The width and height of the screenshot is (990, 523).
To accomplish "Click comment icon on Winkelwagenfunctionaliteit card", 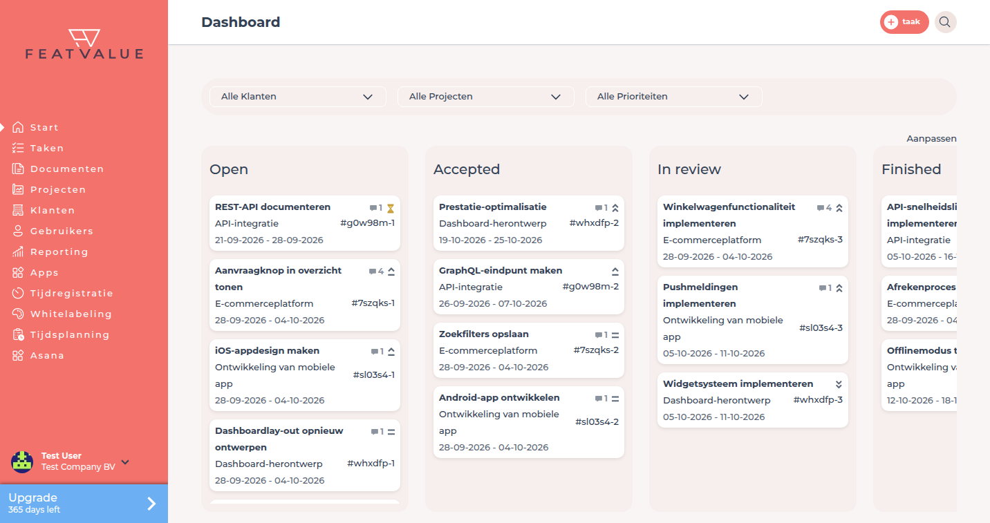I will (820, 207).
